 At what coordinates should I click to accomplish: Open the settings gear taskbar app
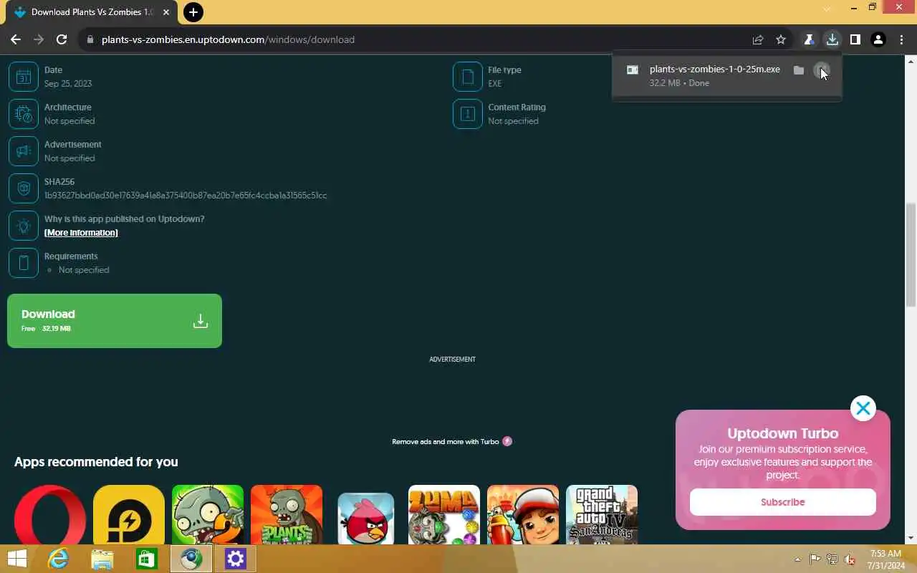[236, 559]
